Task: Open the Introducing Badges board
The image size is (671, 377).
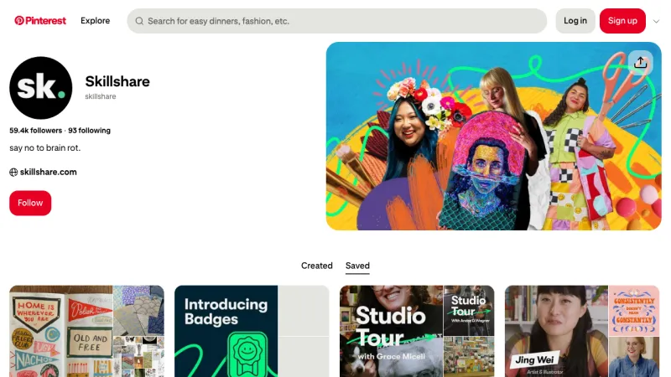Action: tap(252, 331)
